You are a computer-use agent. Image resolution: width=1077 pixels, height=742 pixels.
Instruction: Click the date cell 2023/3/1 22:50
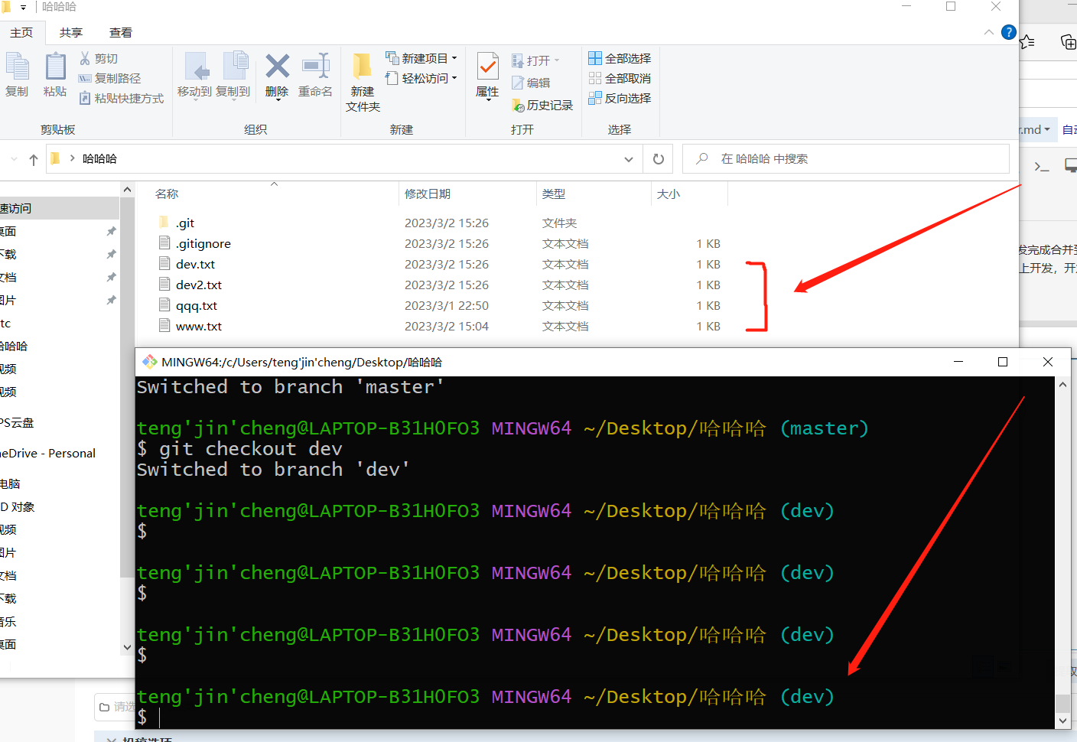coord(447,305)
